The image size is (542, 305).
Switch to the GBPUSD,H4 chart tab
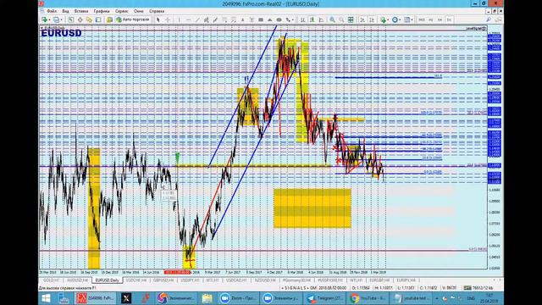(x=163, y=280)
